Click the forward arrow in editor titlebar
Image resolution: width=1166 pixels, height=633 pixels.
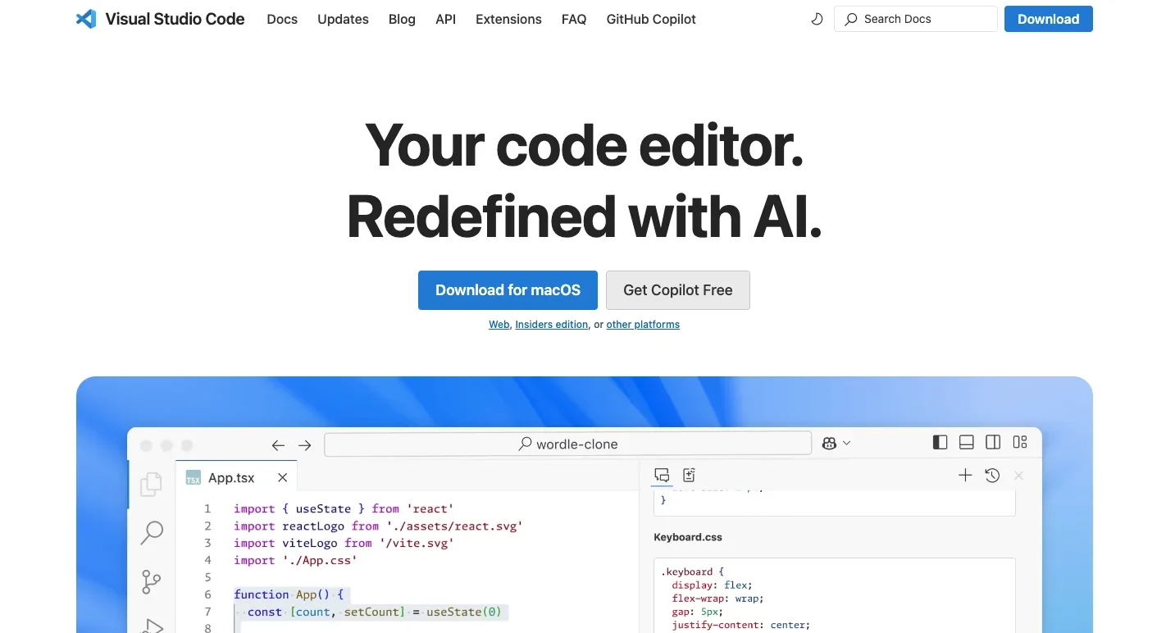click(305, 444)
